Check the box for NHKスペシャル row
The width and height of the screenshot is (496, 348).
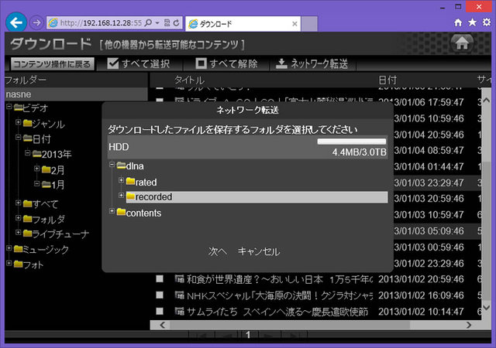pos(160,295)
